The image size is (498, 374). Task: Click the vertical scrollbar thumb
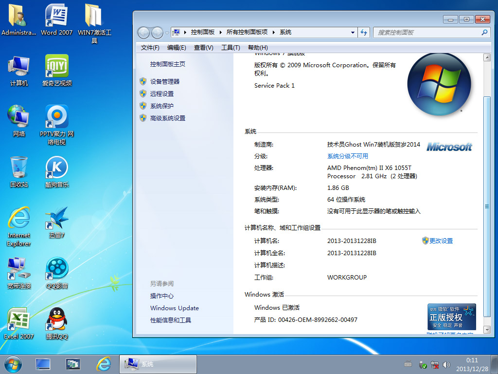(x=487, y=206)
